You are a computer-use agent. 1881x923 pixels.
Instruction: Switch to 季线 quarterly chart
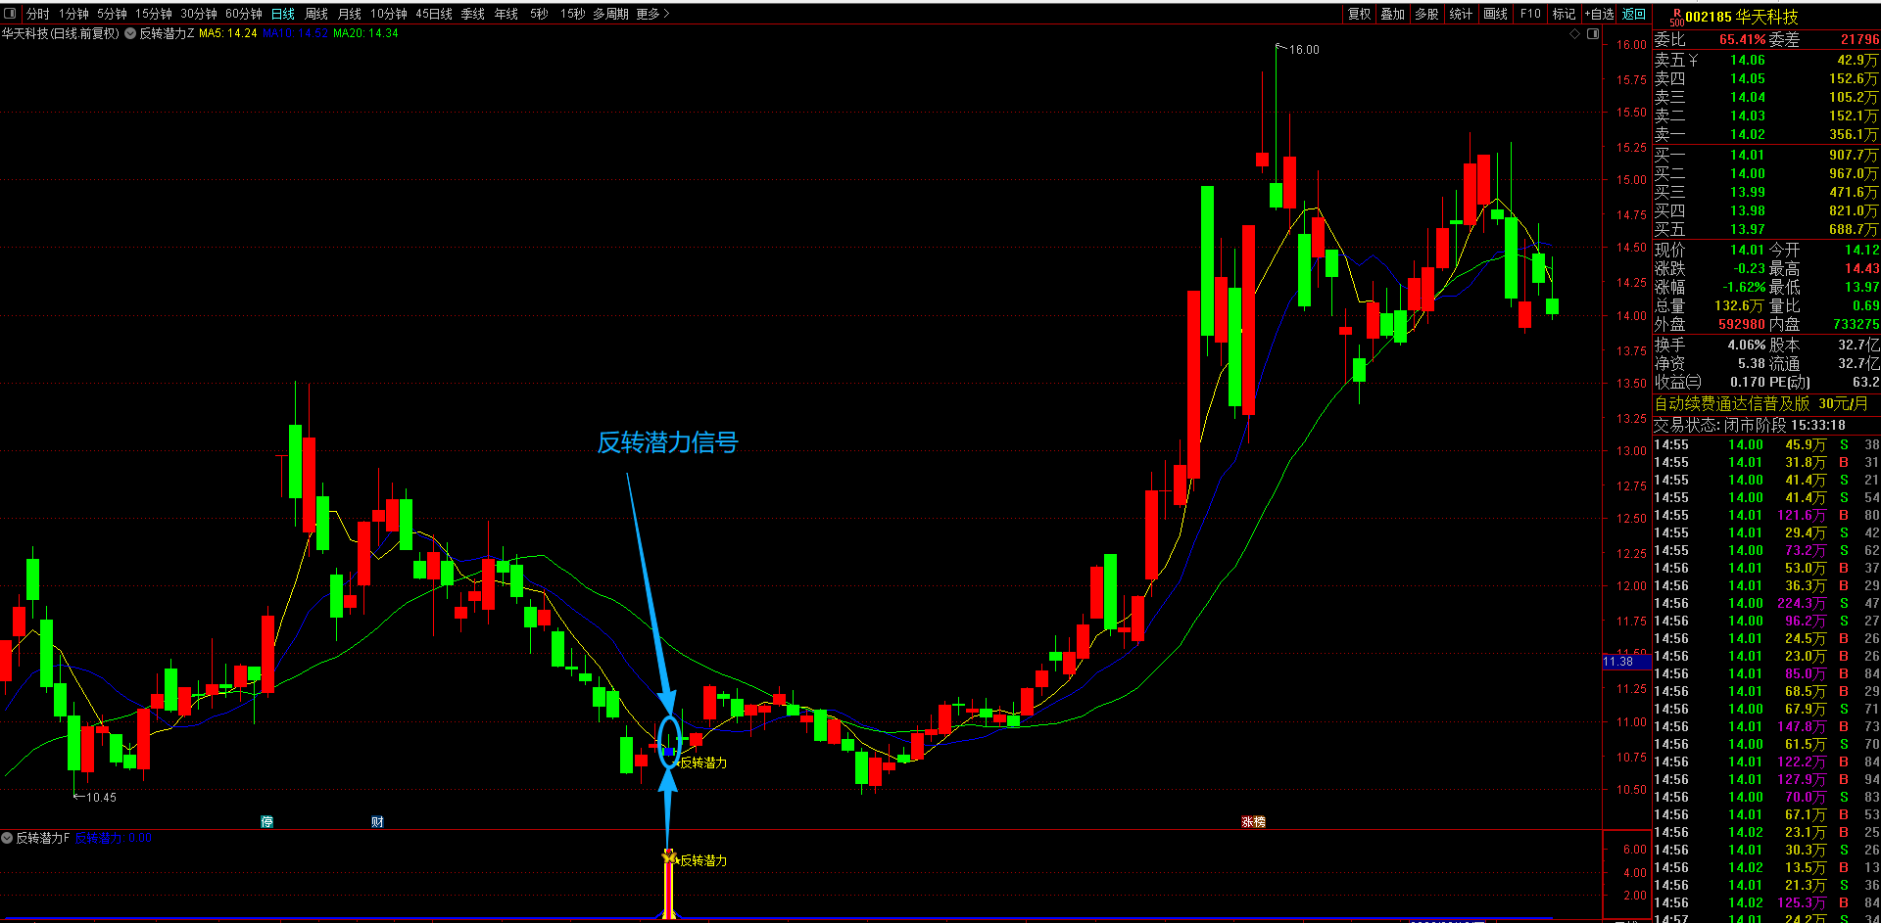click(x=473, y=14)
